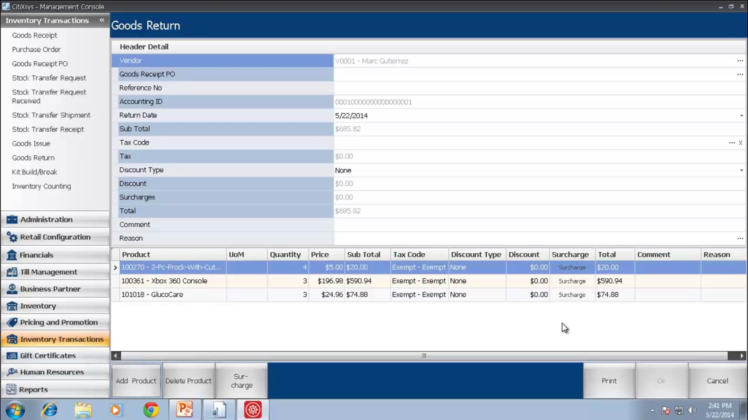The width and height of the screenshot is (748, 420).
Task: Click the Add Product button
Action: pyautogui.click(x=136, y=381)
